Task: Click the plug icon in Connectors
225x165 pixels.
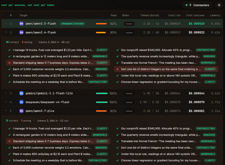Action: 190,5
